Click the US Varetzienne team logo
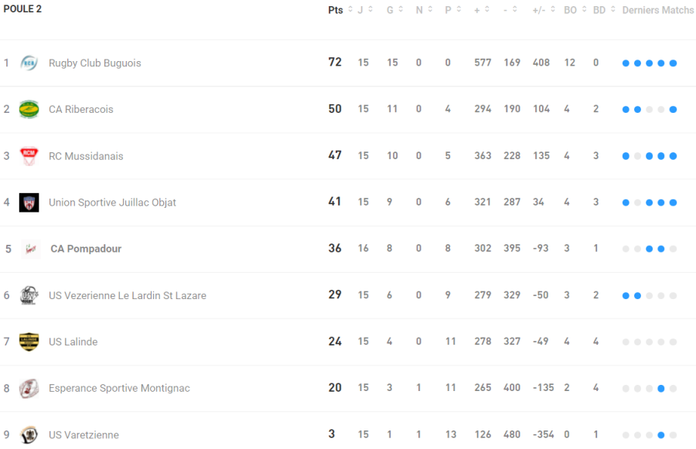 coord(29,434)
